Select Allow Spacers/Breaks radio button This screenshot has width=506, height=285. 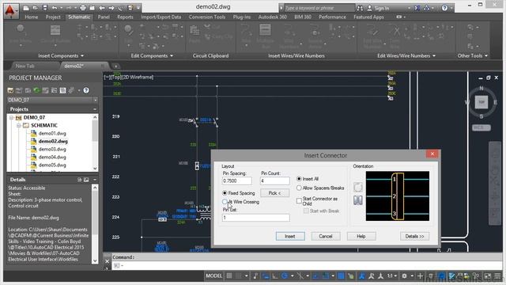point(299,188)
